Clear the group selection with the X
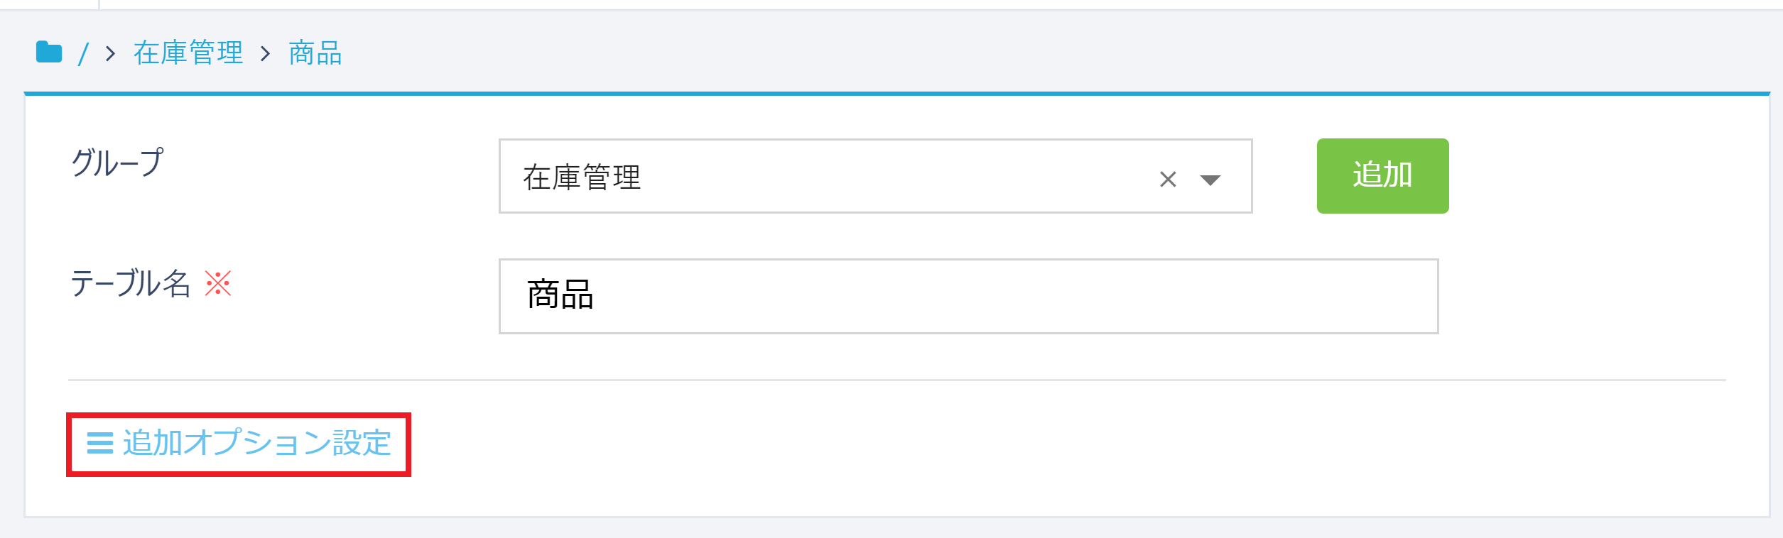 pyautogui.click(x=1168, y=179)
